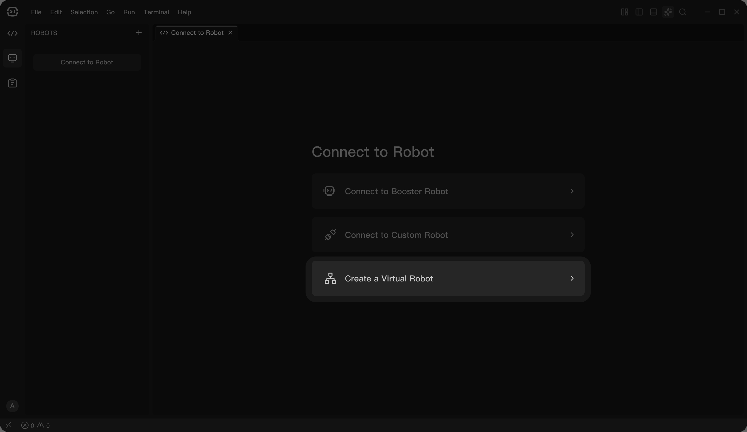
Task: Toggle the primary side bar
Action: coord(639,12)
